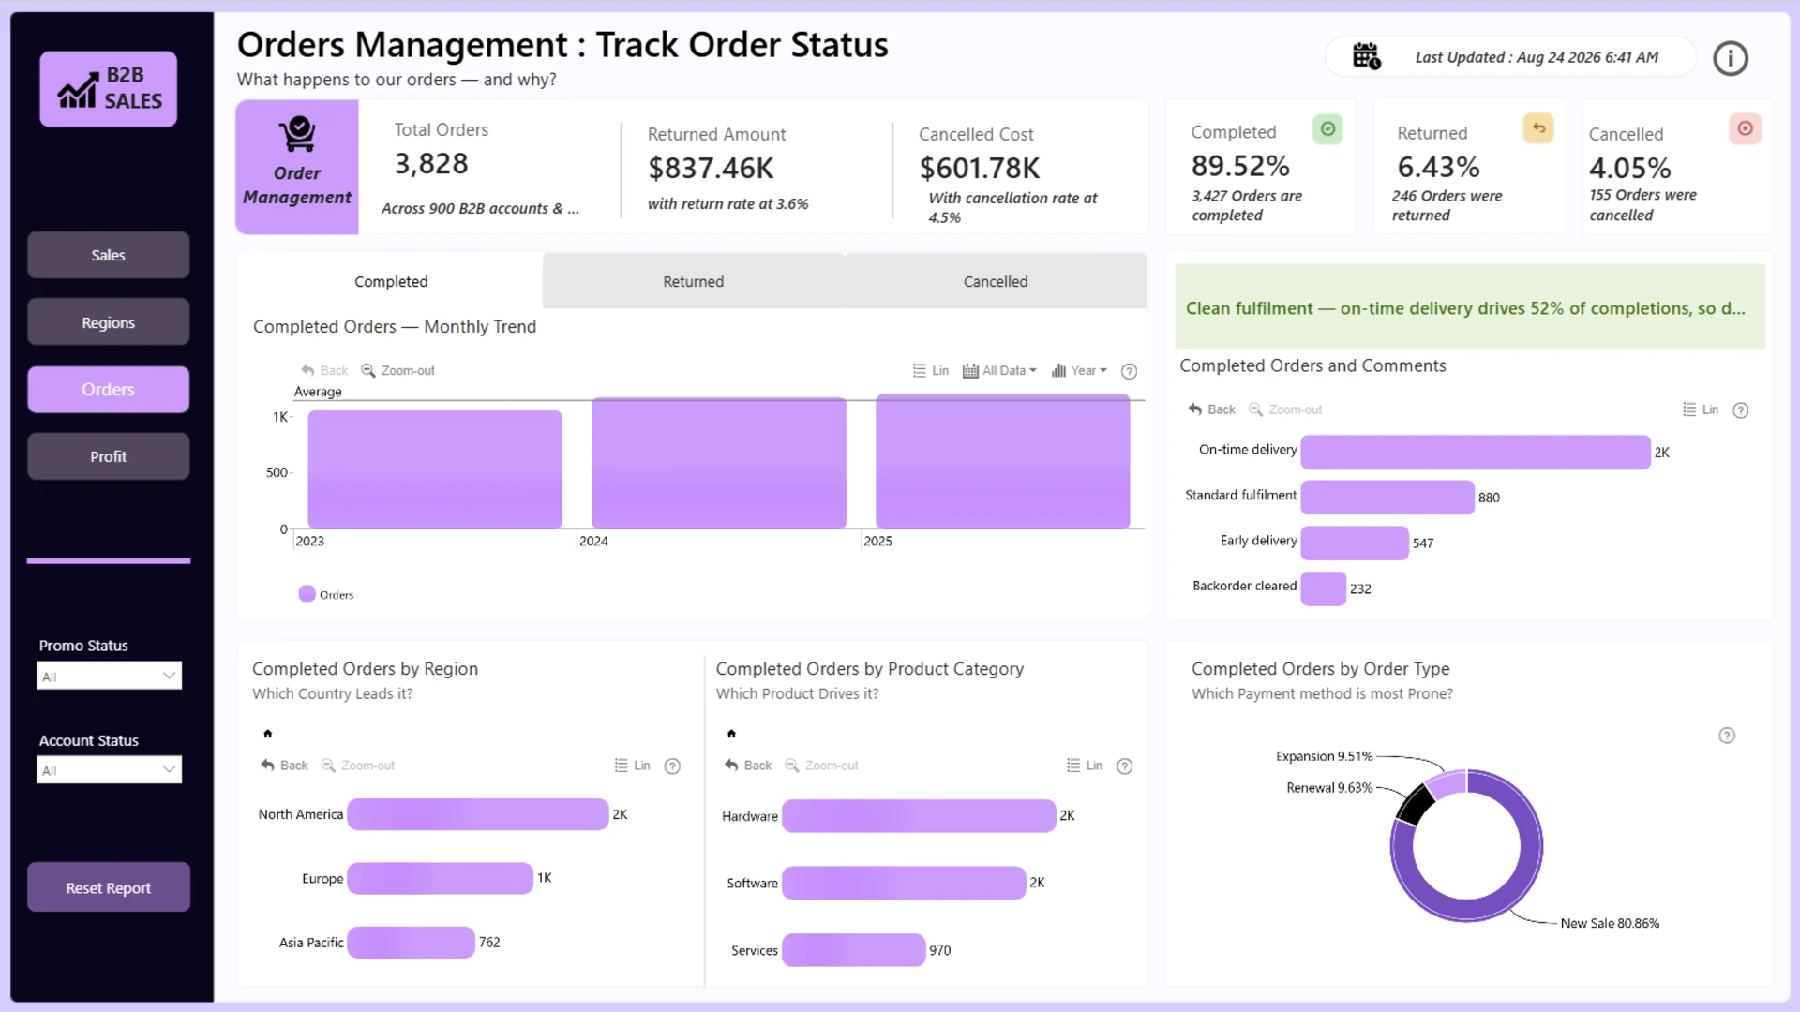Click Back arrow in Completed Orders Comments chart
The image size is (1800, 1012).
(1211, 409)
